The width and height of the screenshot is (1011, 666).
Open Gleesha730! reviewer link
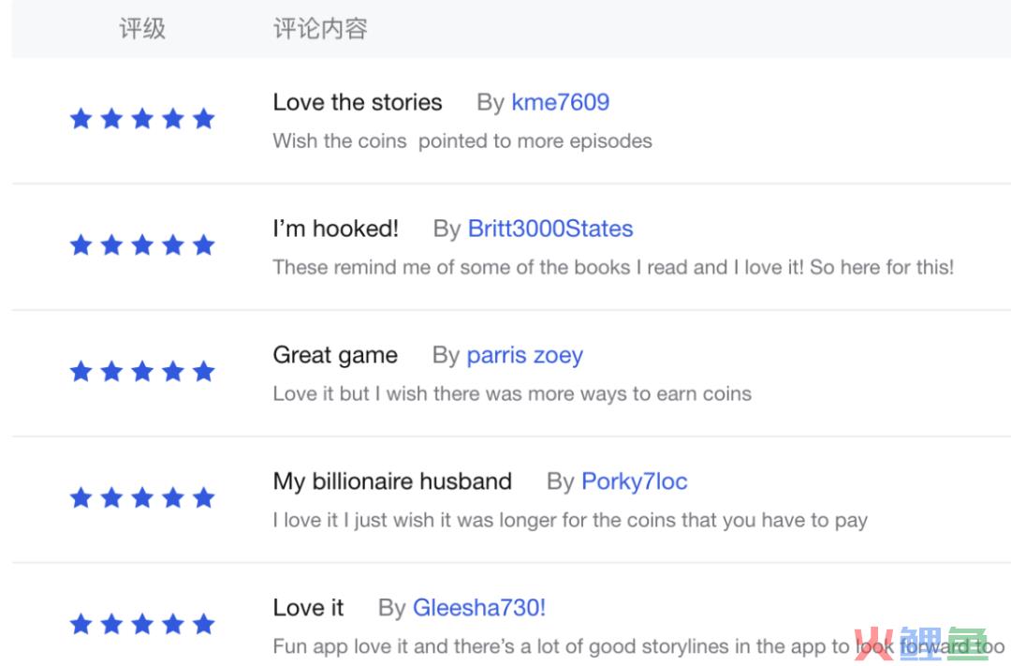coord(478,607)
